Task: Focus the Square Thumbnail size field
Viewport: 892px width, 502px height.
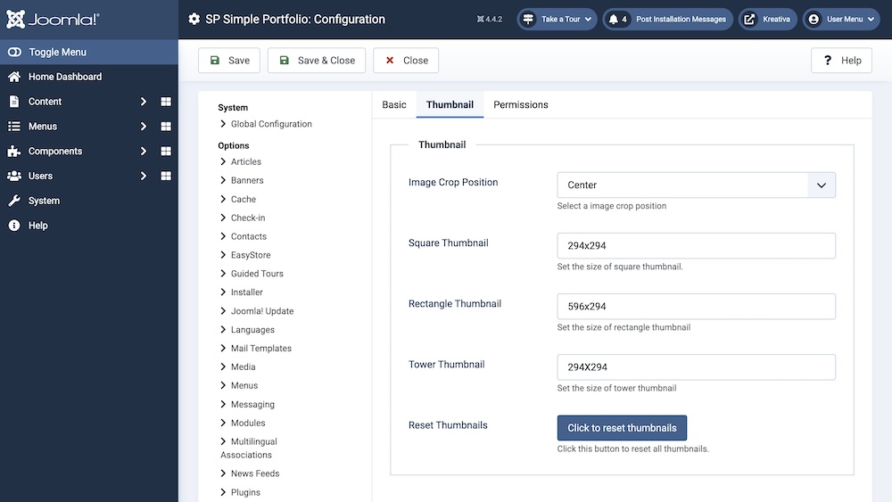Action: [696, 245]
